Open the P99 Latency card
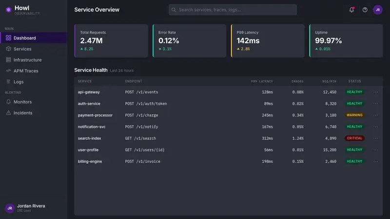Image resolution: width=390 pixels, height=219 pixels. [268, 41]
